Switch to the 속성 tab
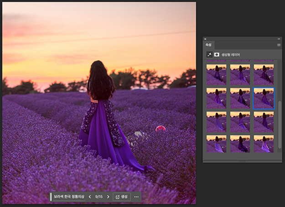The width and height of the screenshot is (285, 207). [x=208, y=45]
